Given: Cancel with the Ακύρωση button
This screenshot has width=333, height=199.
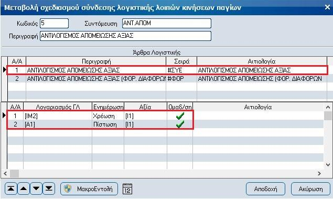Looking at the screenshot, I should point(310,189).
